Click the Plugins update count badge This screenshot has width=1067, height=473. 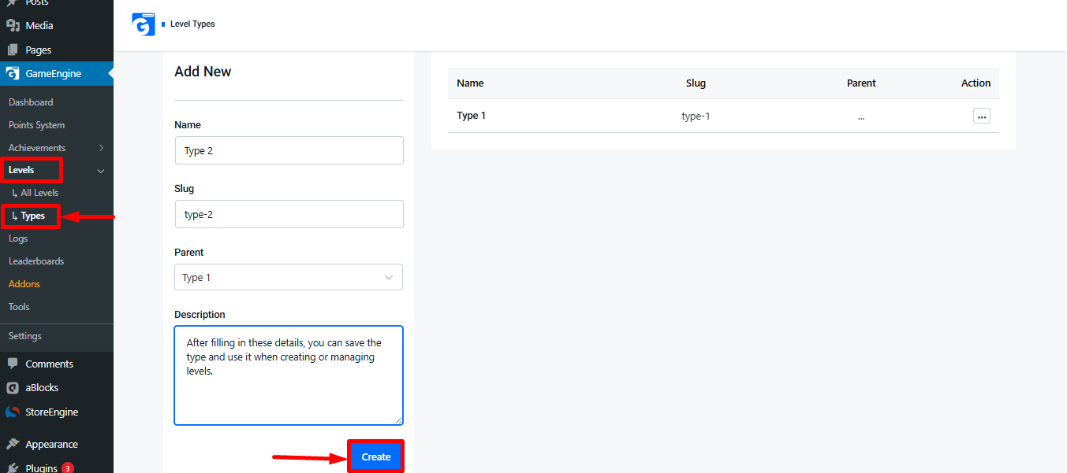68,468
